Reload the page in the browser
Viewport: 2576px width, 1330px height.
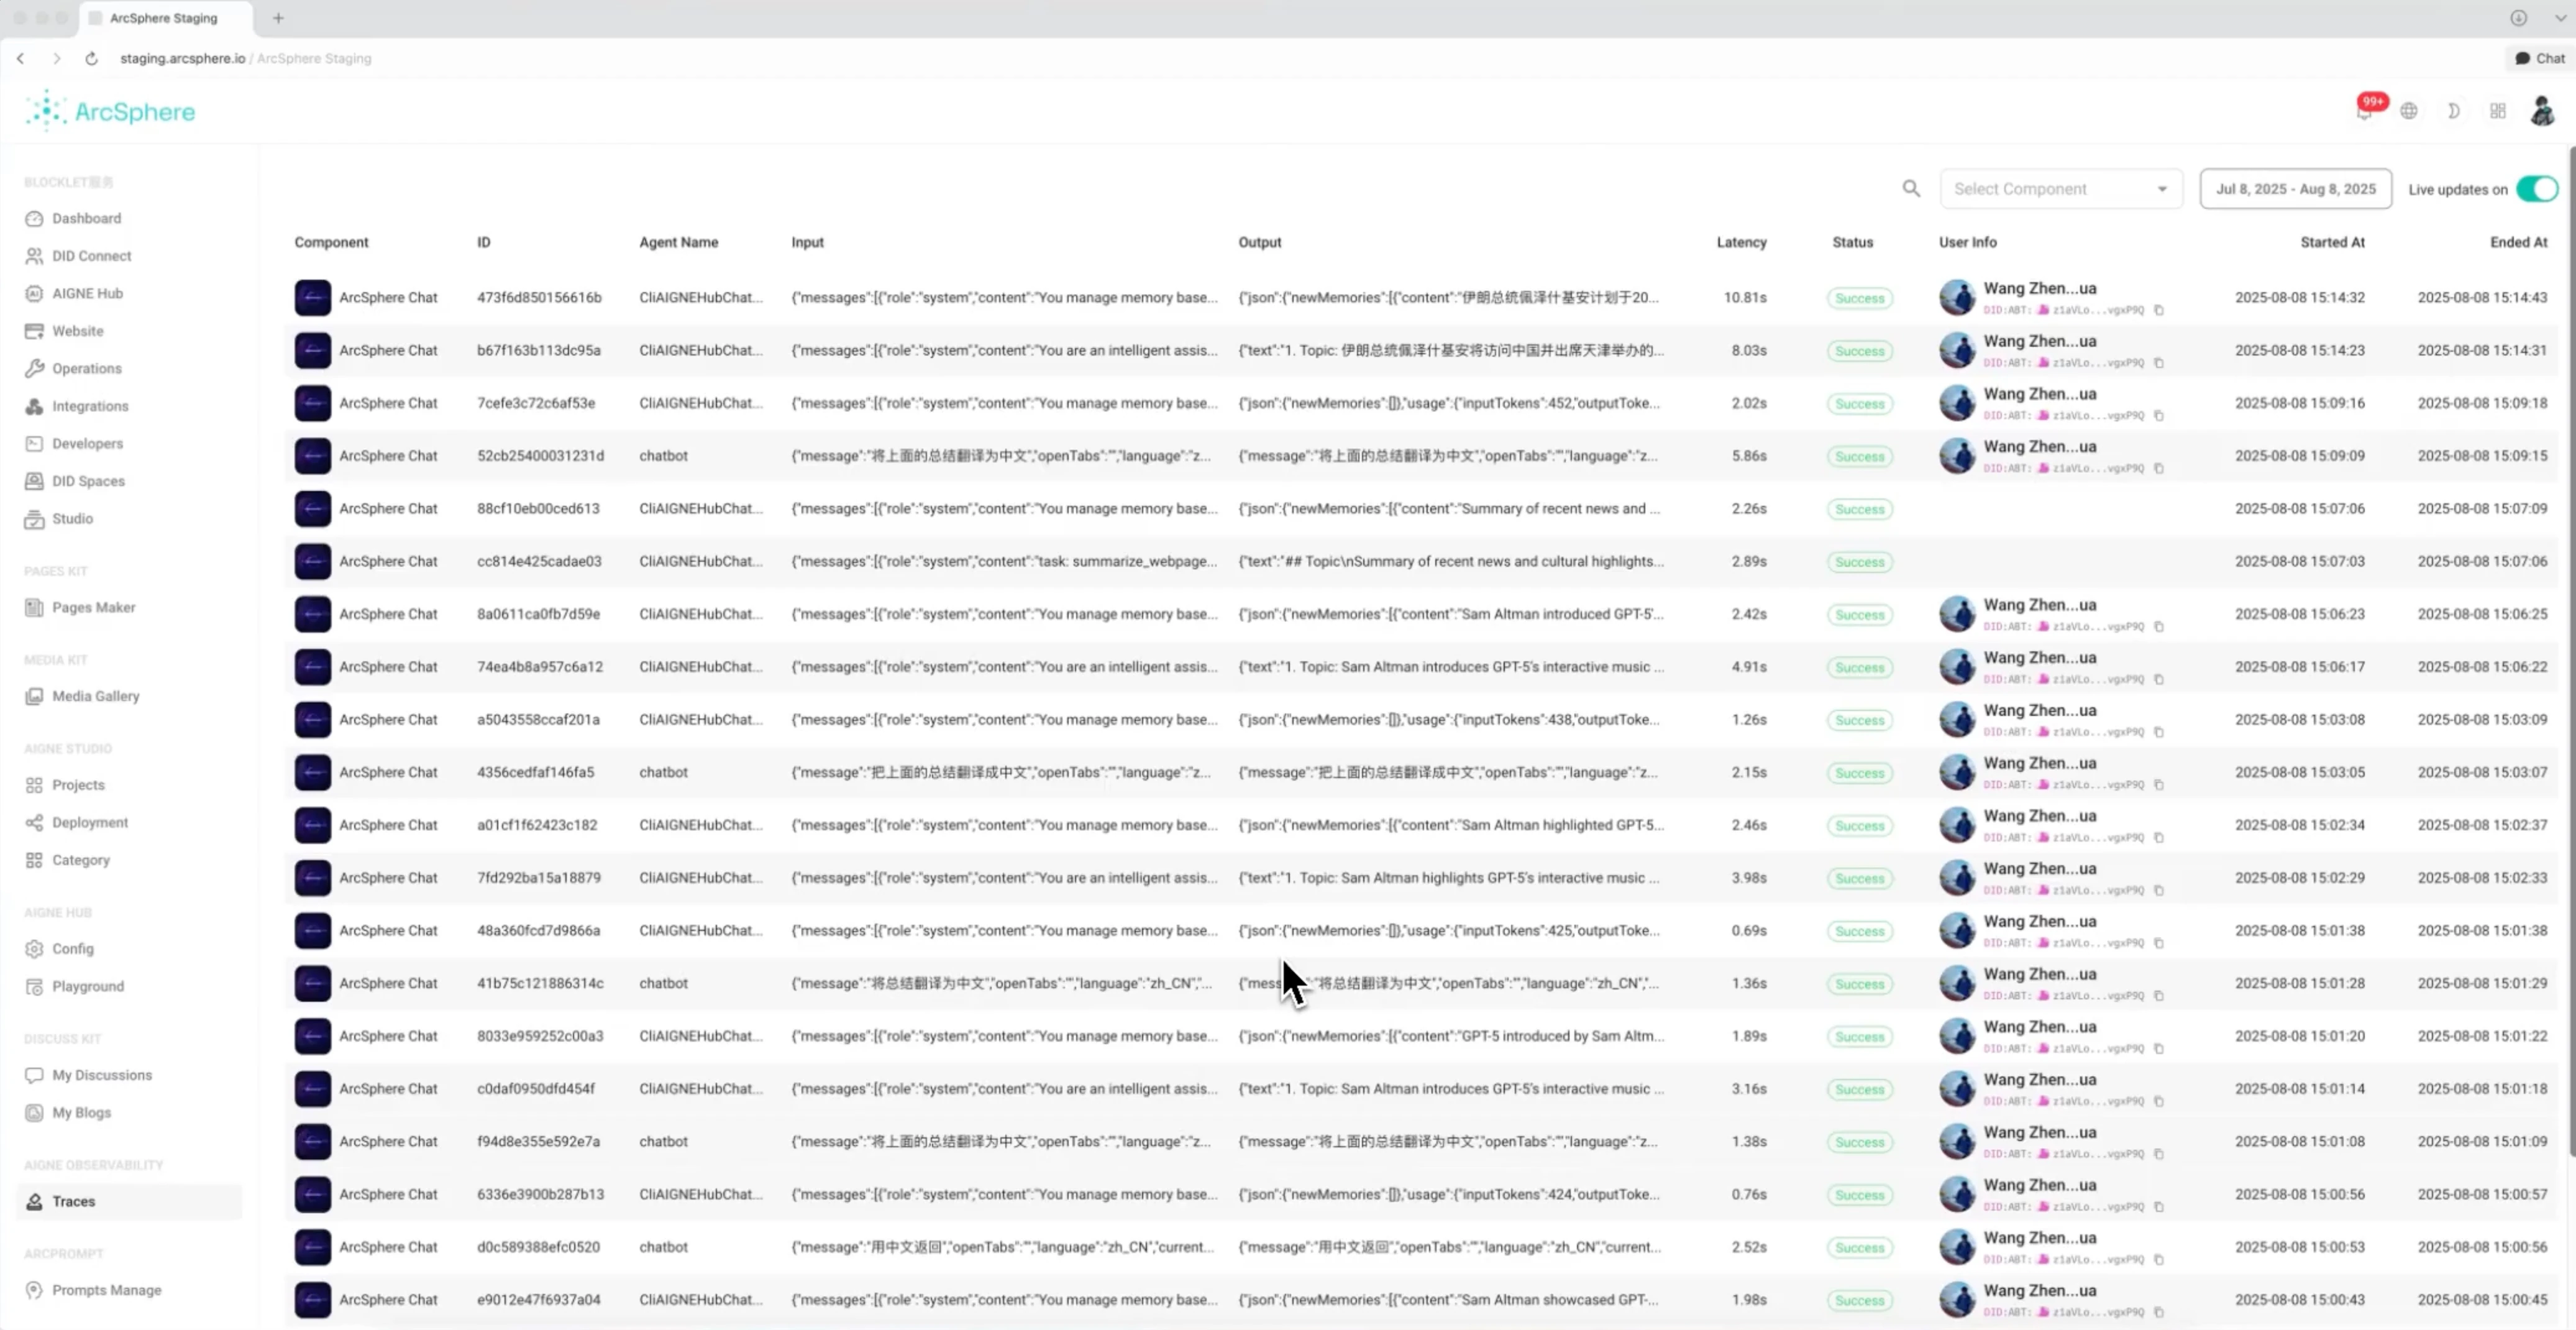(x=91, y=58)
